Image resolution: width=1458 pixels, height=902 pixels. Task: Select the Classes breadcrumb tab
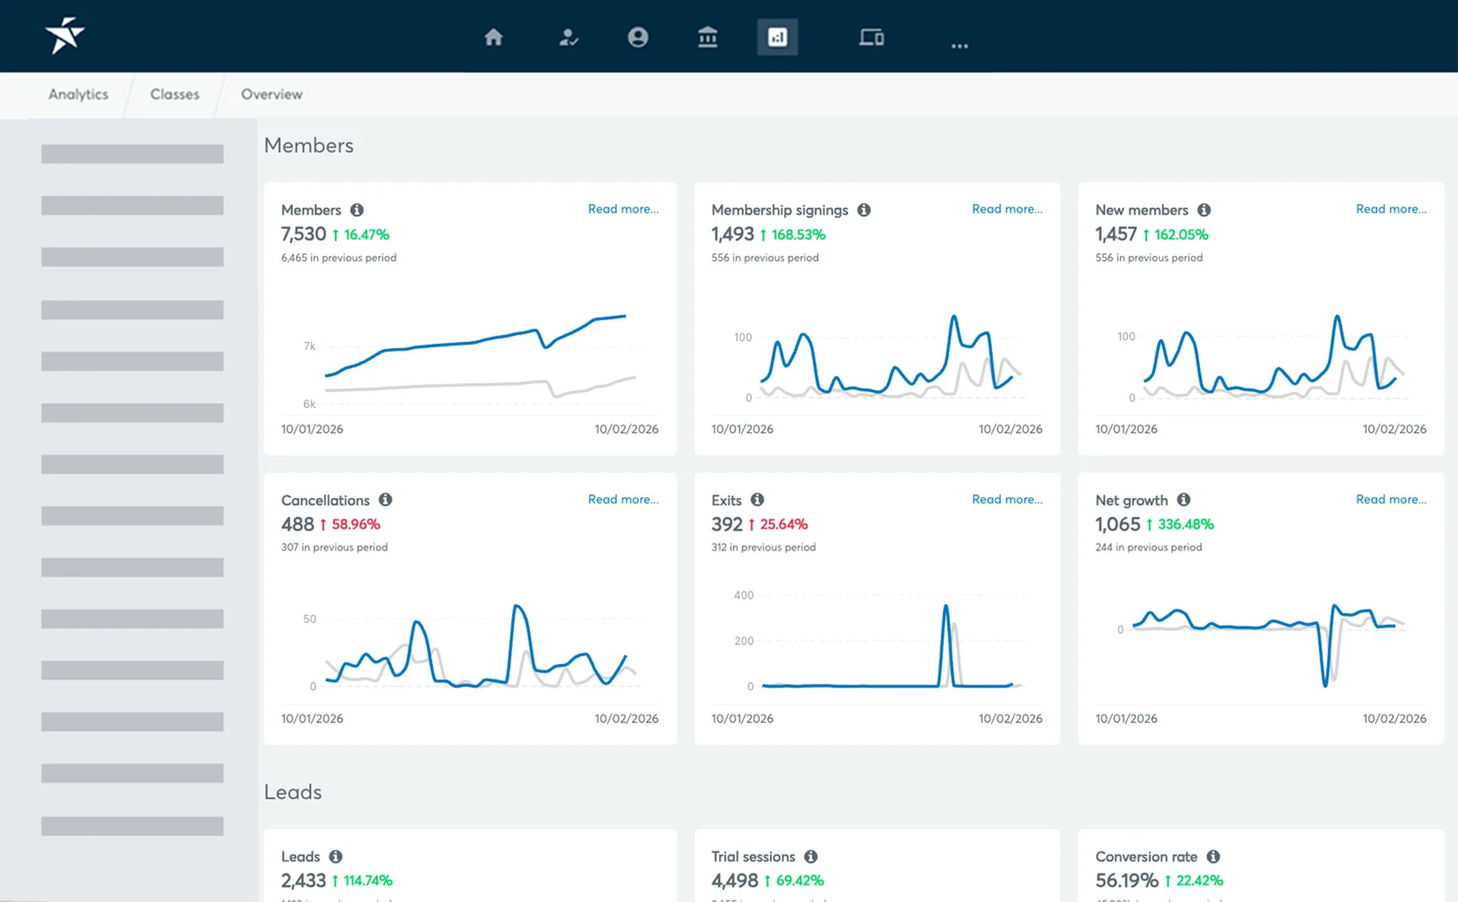tap(174, 94)
